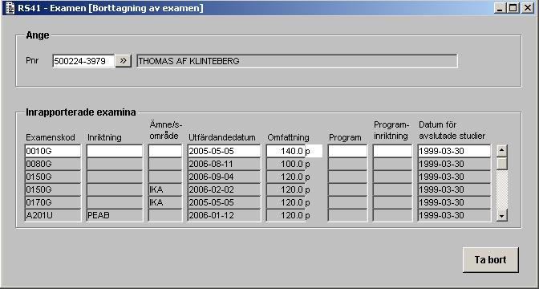The image size is (539, 289).
Task: Click Utfärdandedatum 2006-09-04
Action: click(x=224, y=177)
